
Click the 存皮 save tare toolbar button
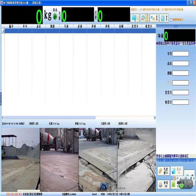coord(164,18)
